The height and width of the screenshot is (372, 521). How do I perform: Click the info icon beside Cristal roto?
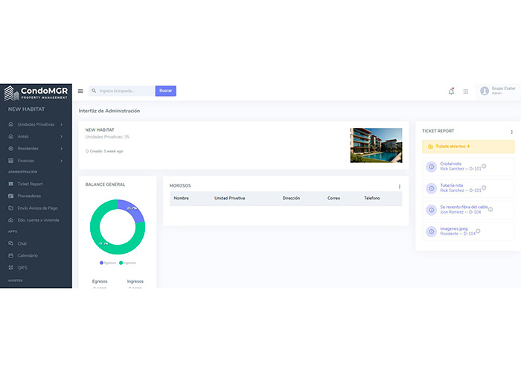pyautogui.click(x=484, y=166)
